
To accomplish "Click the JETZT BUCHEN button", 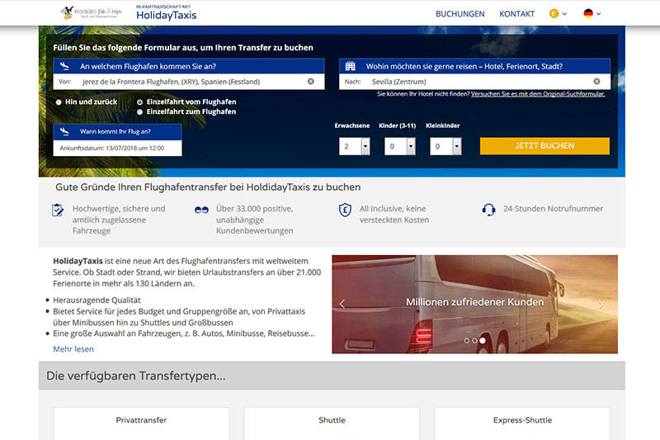I will pyautogui.click(x=544, y=145).
